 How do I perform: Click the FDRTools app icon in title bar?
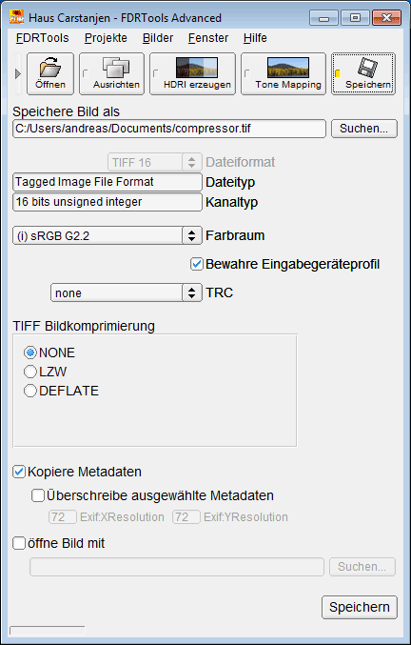(16, 18)
